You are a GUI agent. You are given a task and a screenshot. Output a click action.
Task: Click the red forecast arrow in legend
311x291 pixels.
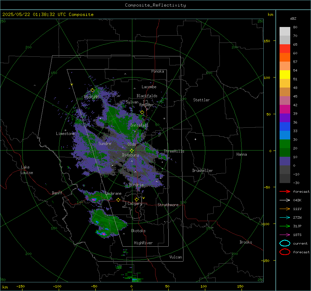[285, 191]
